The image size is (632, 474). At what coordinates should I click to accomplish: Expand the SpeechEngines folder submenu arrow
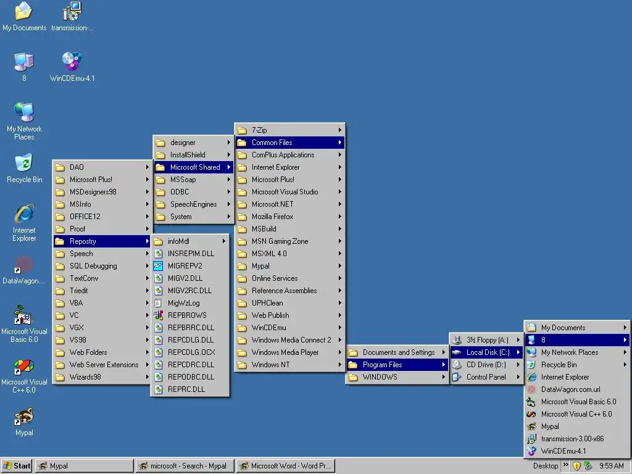[x=228, y=204]
